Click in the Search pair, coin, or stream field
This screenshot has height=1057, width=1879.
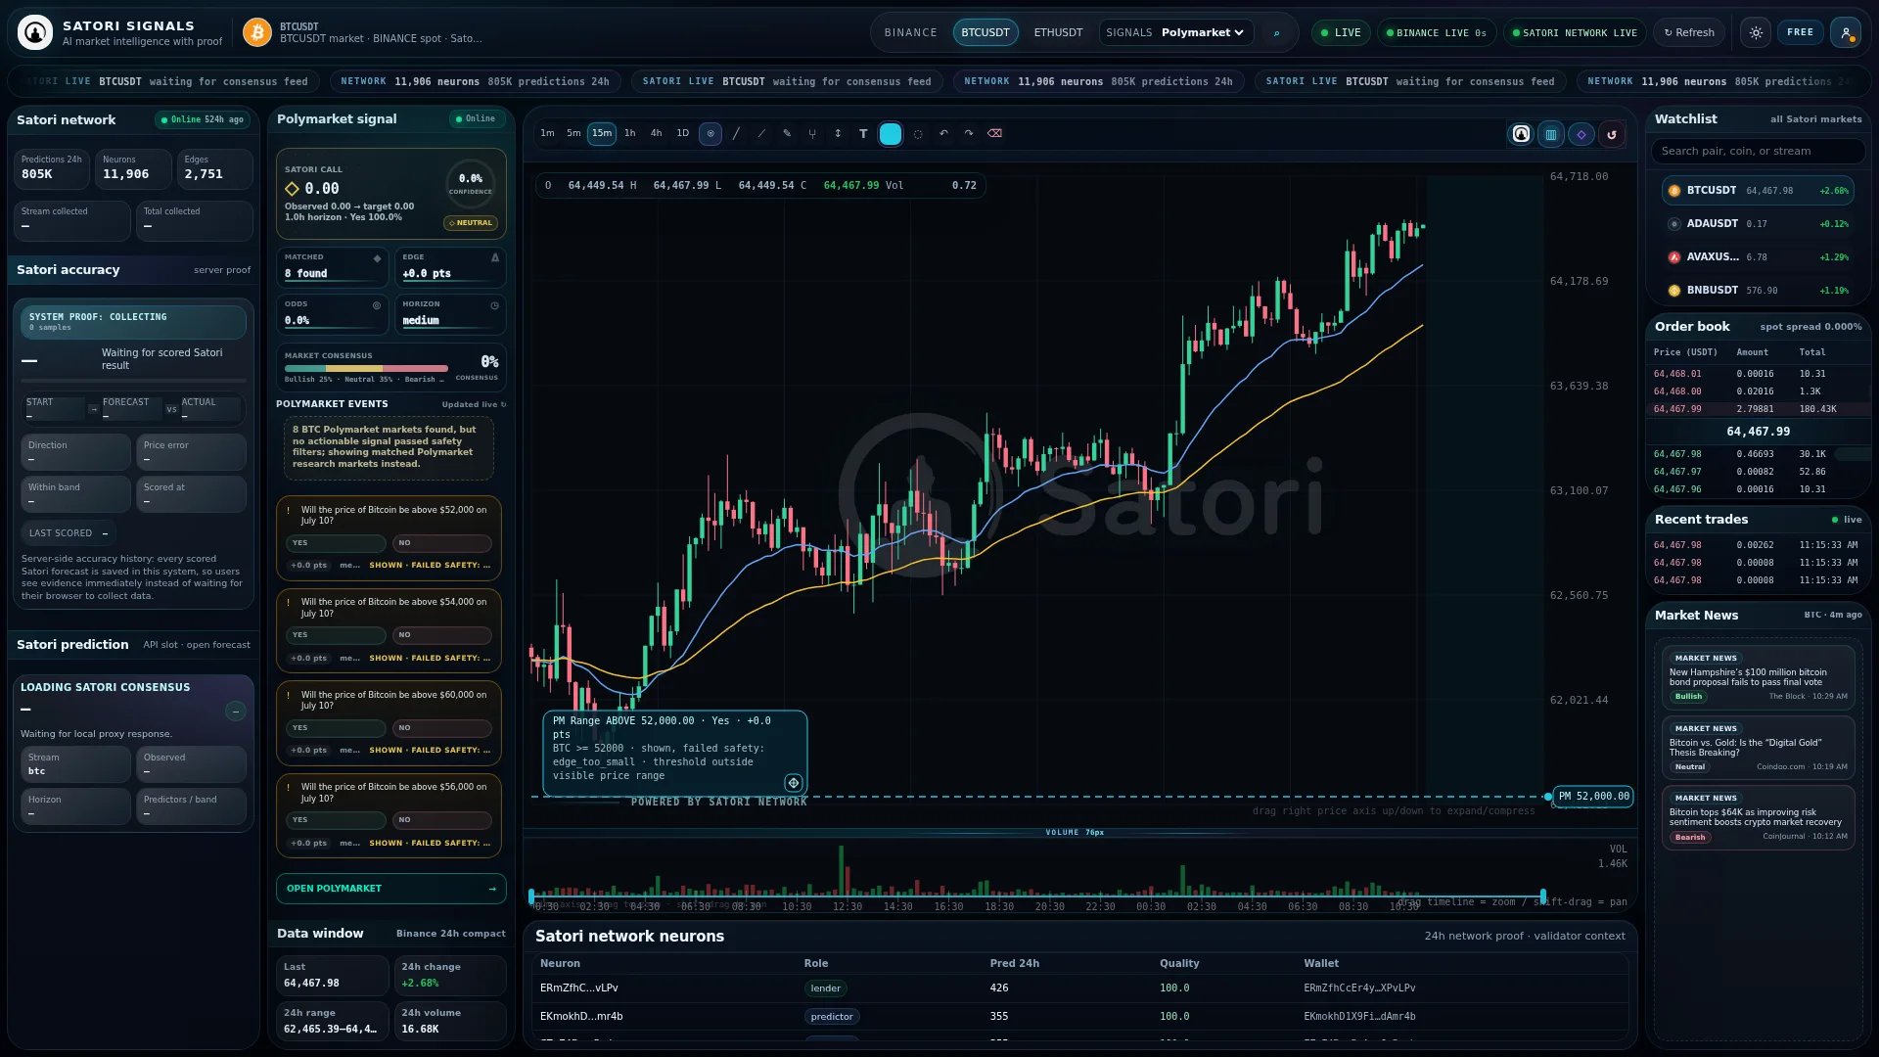coord(1759,151)
